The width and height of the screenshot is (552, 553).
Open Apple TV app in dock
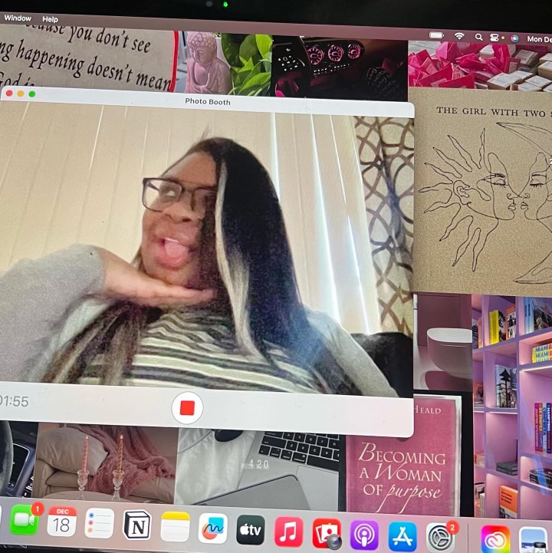(251, 529)
